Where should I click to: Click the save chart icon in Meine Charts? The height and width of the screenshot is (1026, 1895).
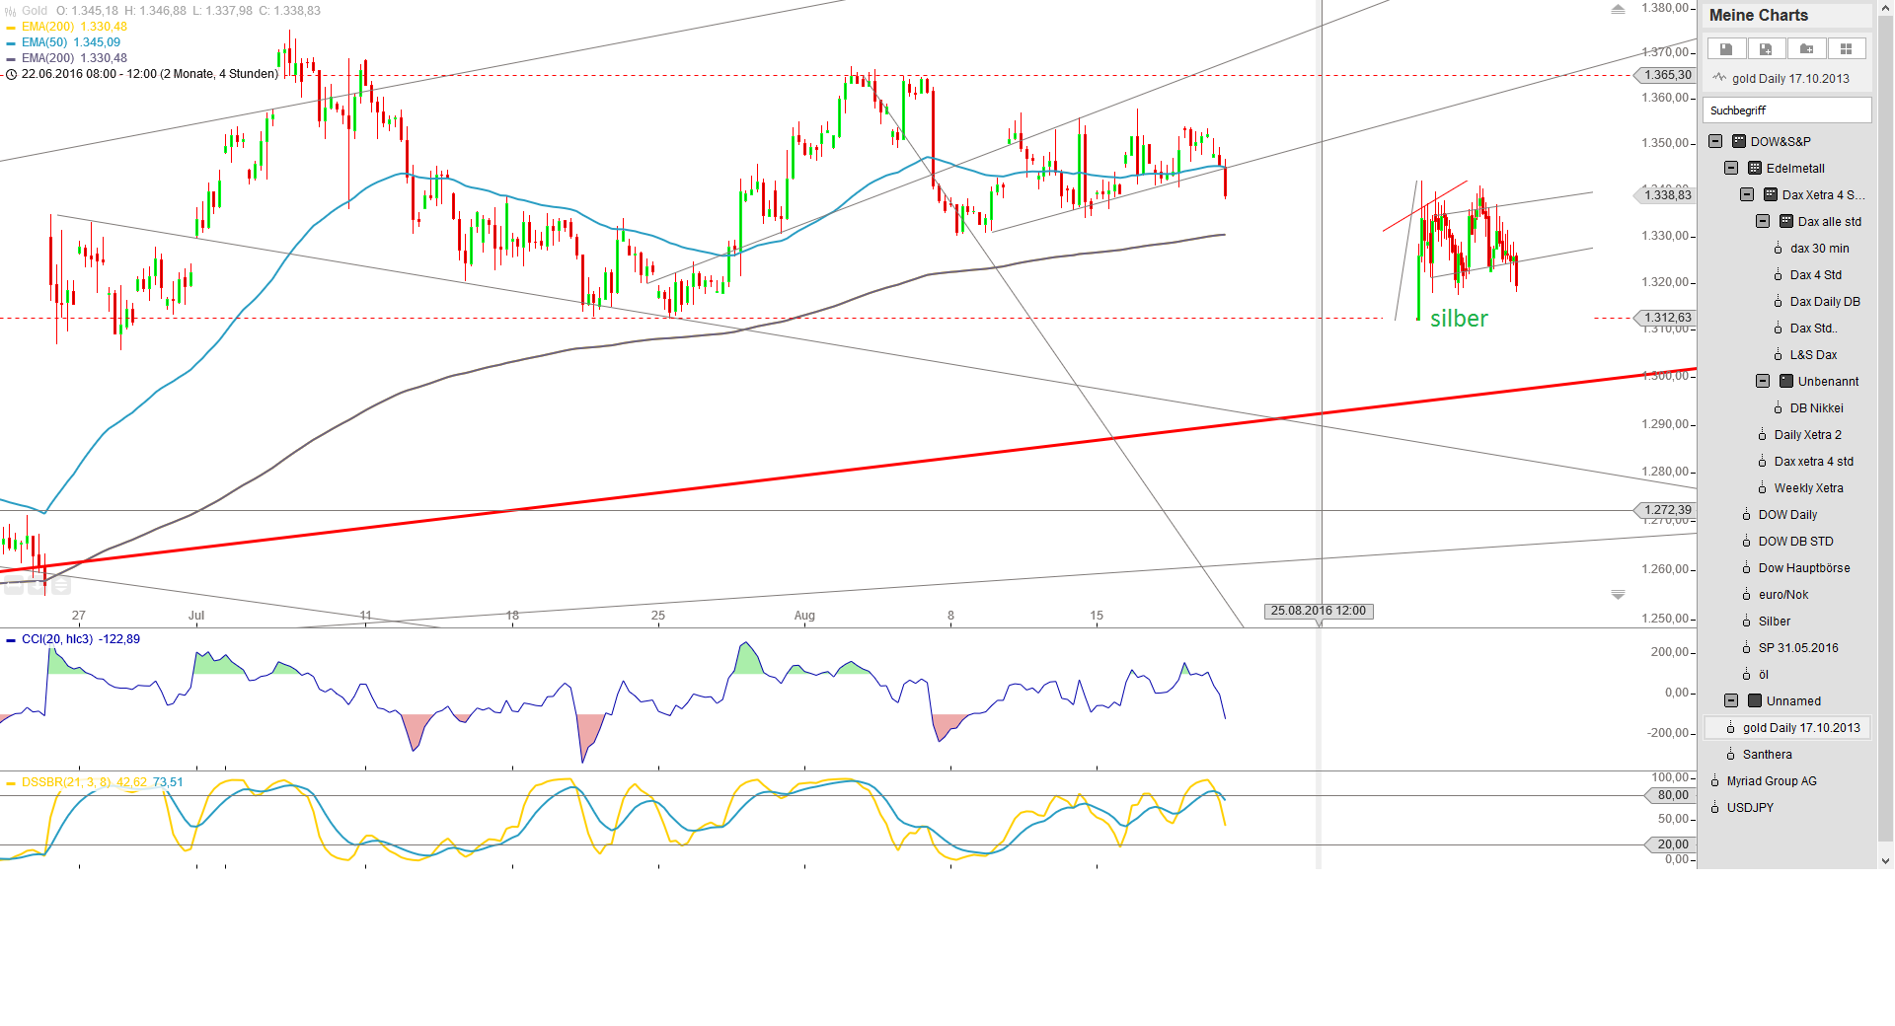click(1726, 49)
